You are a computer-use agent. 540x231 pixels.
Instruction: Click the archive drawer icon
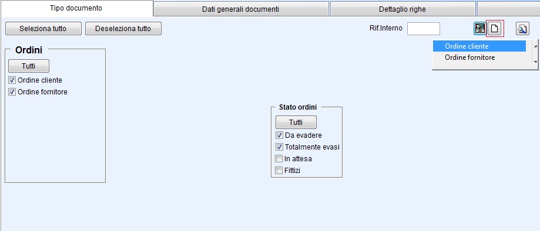point(479,29)
